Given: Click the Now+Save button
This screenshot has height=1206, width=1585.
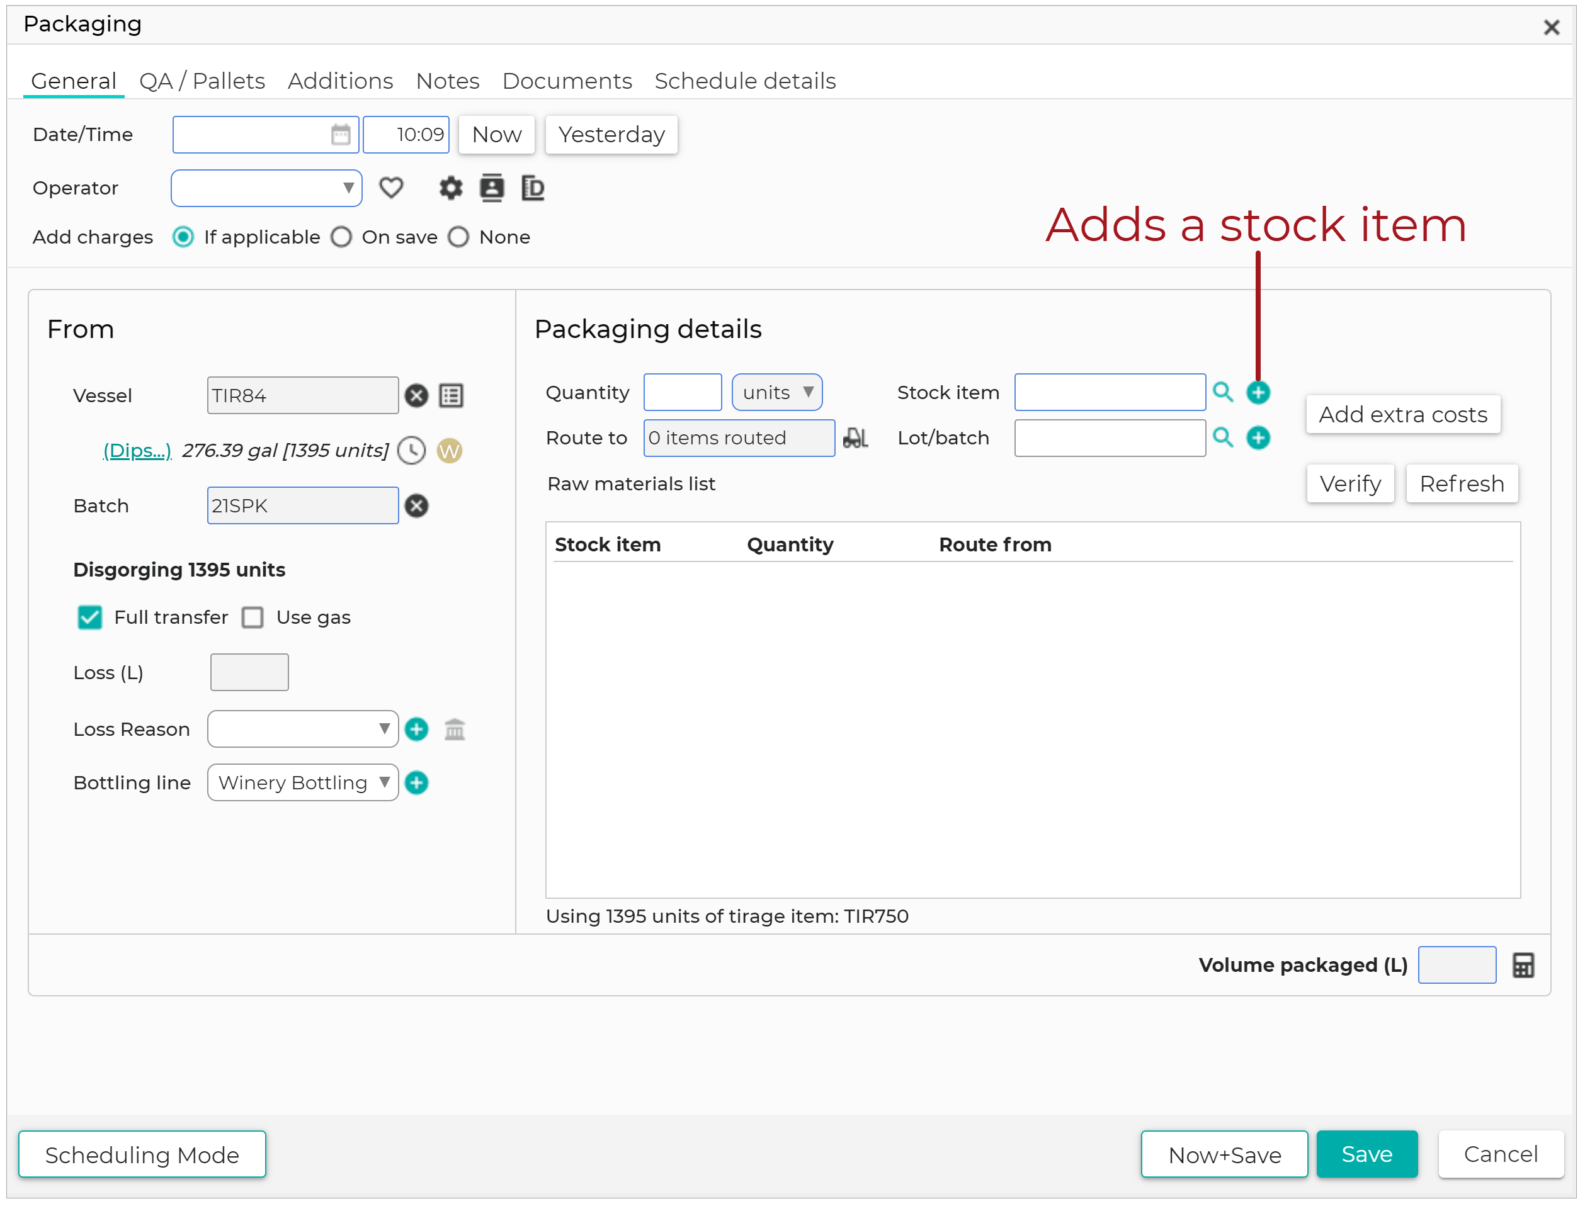Looking at the screenshot, I should [x=1225, y=1156].
